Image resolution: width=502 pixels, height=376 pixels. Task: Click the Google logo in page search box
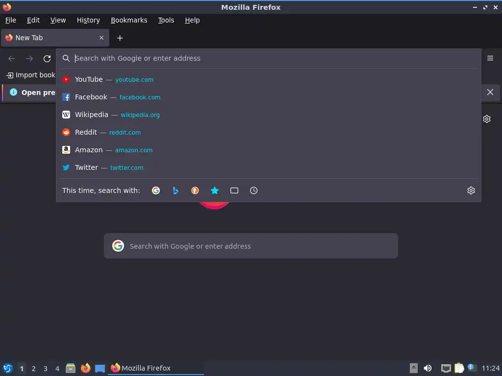pos(118,246)
